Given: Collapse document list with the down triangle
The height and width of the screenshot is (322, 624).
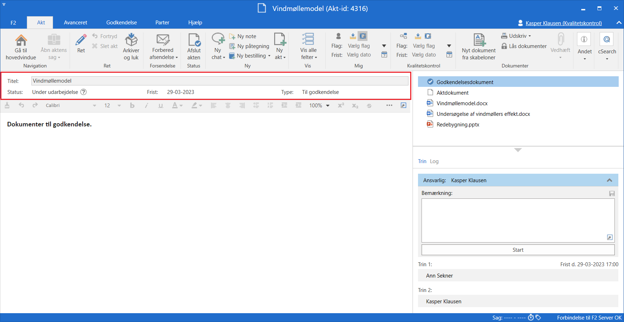Looking at the screenshot, I should tap(518, 150).
